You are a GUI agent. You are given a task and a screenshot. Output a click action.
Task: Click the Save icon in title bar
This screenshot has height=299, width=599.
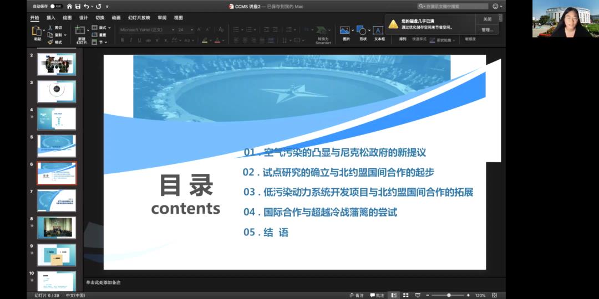click(x=78, y=6)
